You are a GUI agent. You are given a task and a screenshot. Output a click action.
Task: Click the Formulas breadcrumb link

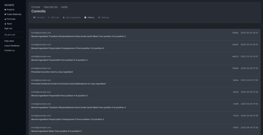(x=36, y=7)
